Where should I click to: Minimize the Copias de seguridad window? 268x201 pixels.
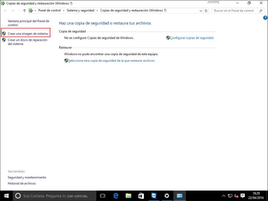coord(237,3)
